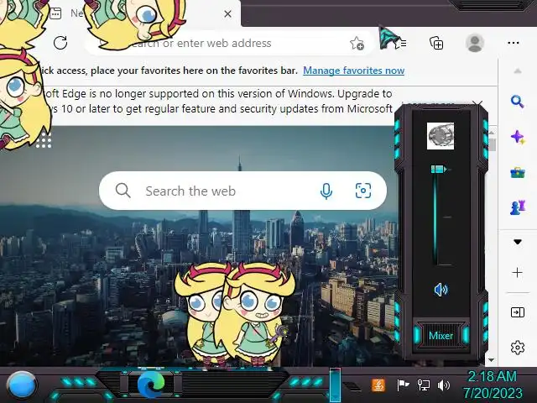Image resolution: width=537 pixels, height=403 pixels.
Task: Open Edge Settings and more menu
Action: (513, 43)
